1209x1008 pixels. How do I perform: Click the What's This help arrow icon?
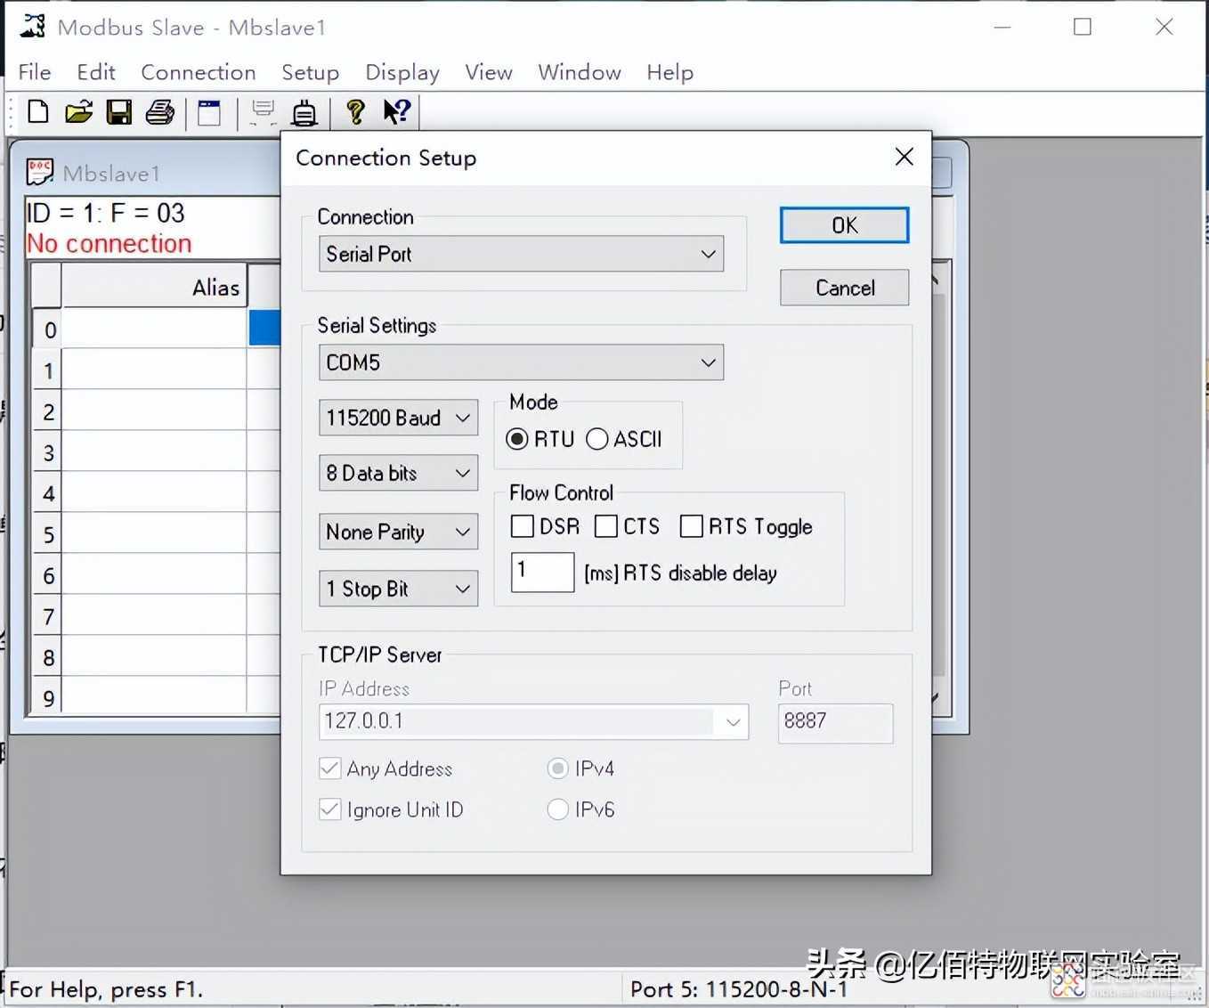tap(396, 112)
